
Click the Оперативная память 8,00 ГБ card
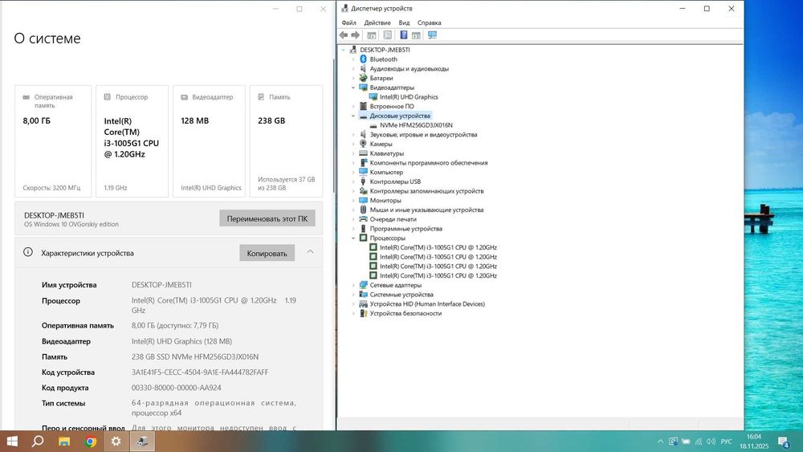click(53, 141)
